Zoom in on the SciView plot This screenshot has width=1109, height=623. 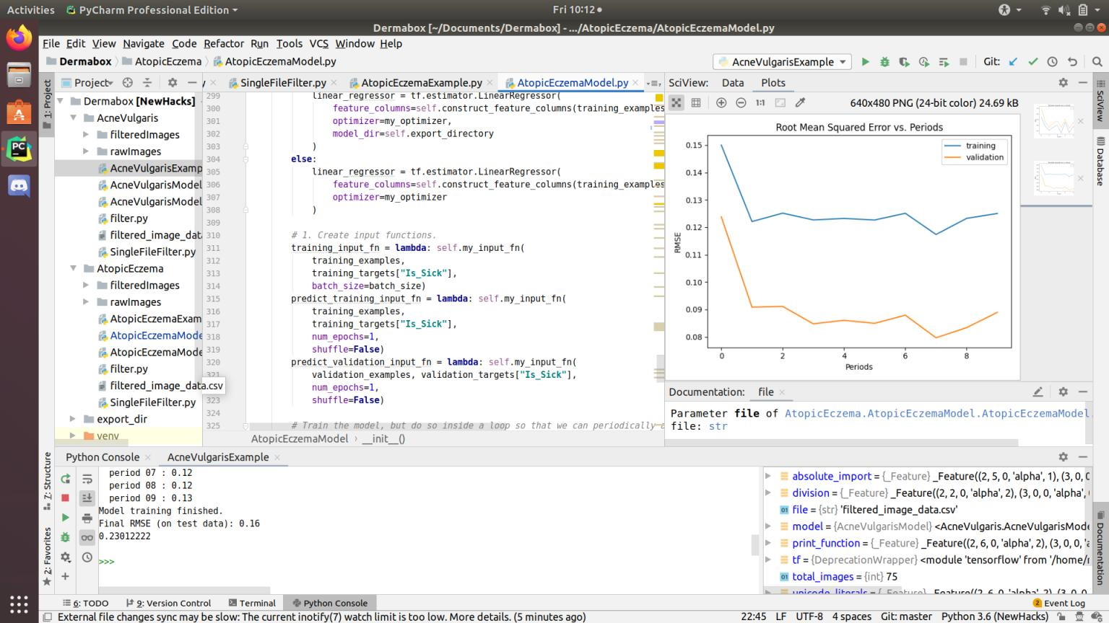(x=721, y=103)
